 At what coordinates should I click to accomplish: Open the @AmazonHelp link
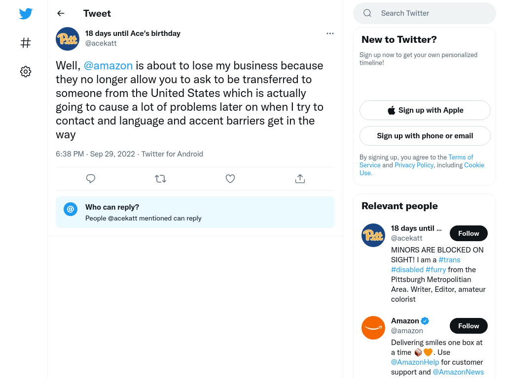coord(415,362)
